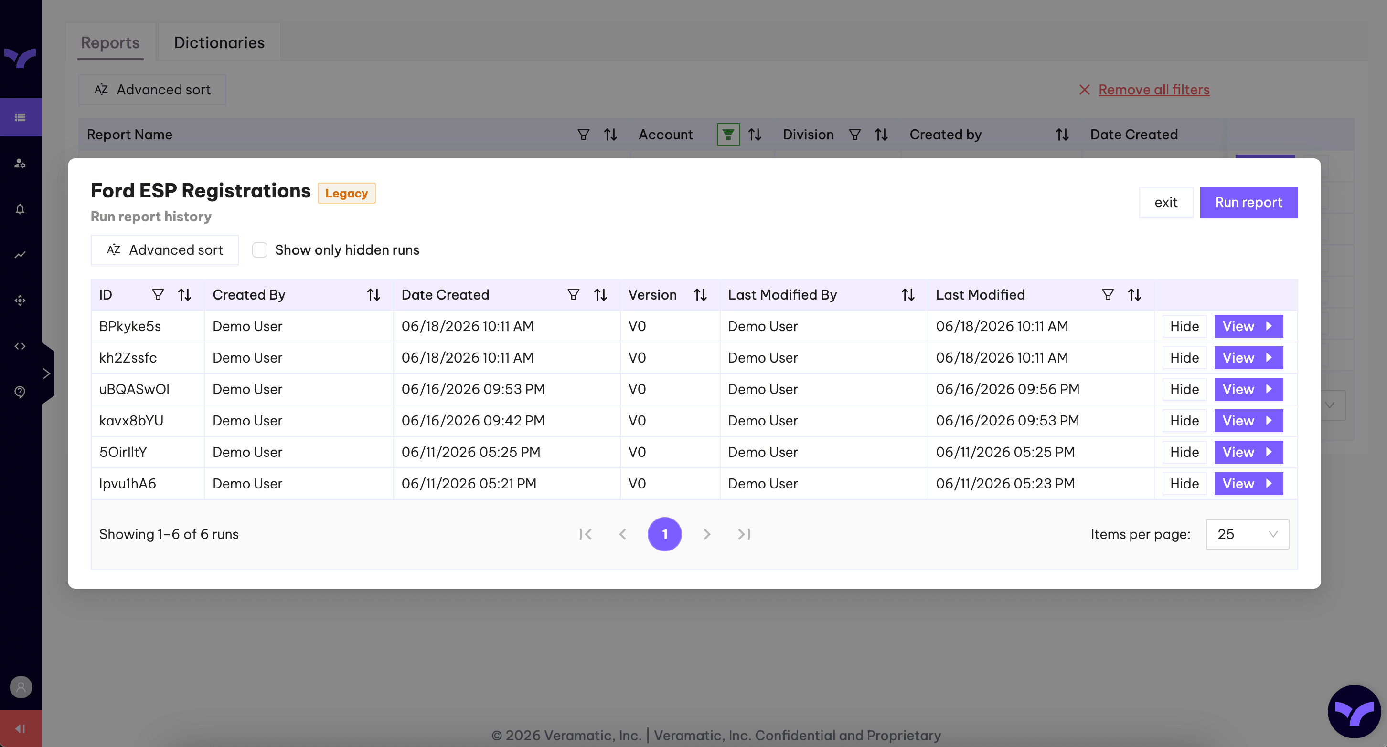
Task: Open the user settings icon in sidebar
Action: pyautogui.click(x=21, y=164)
